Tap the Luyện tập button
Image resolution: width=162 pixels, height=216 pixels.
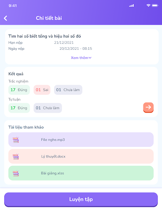pyautogui.click(x=81, y=200)
